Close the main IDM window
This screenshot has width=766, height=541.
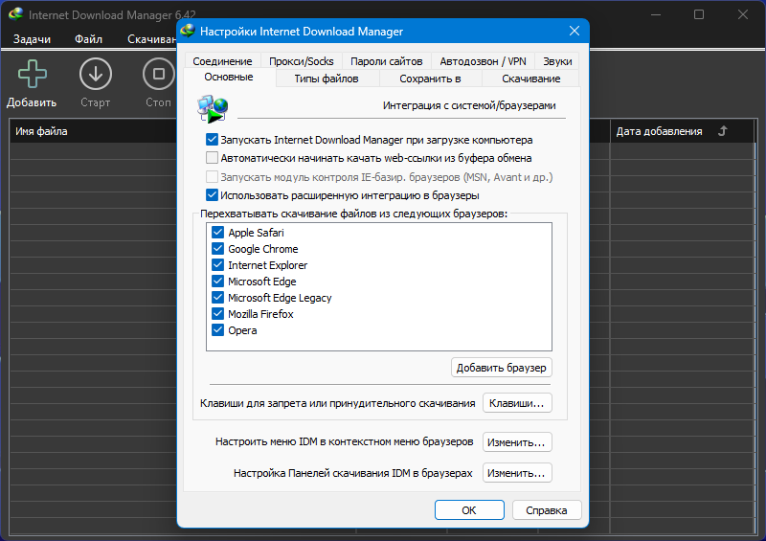tap(743, 14)
